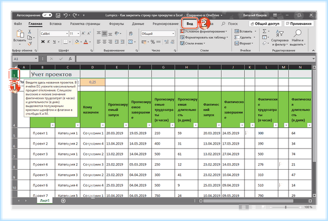Viewport: 328px width, 221px height.
Task: Toggle bold Ж formatting
Action: (x=43, y=42)
